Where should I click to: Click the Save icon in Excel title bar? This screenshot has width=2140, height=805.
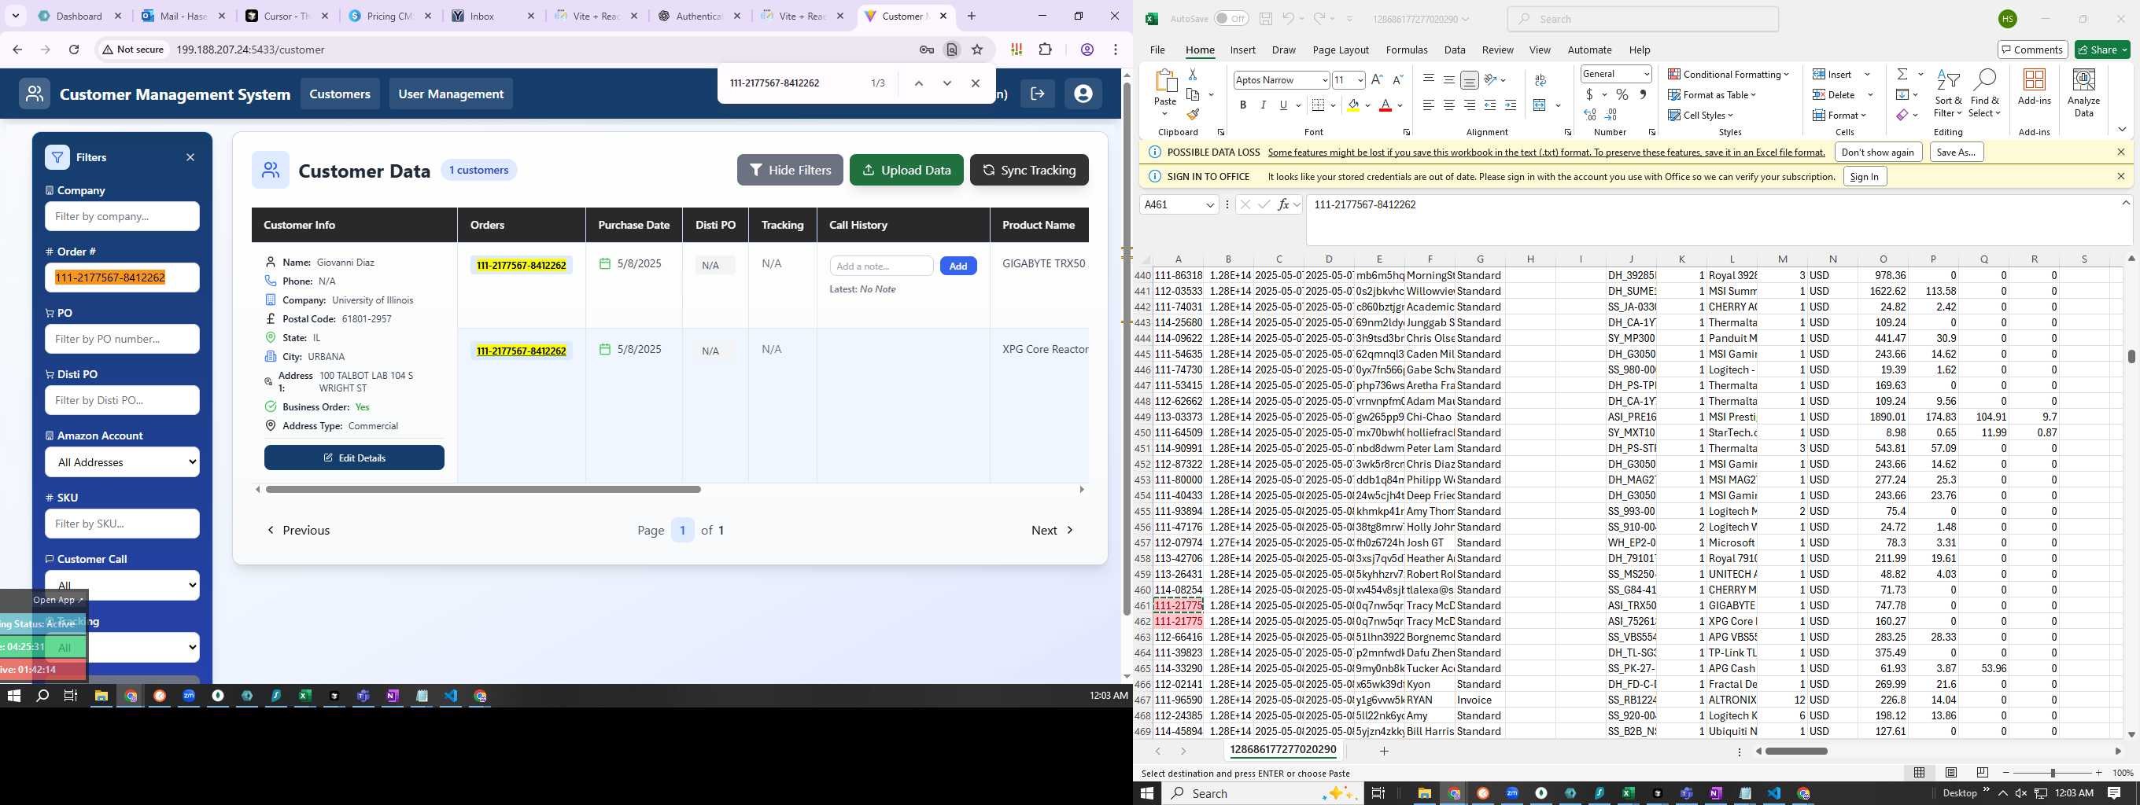pos(1265,19)
